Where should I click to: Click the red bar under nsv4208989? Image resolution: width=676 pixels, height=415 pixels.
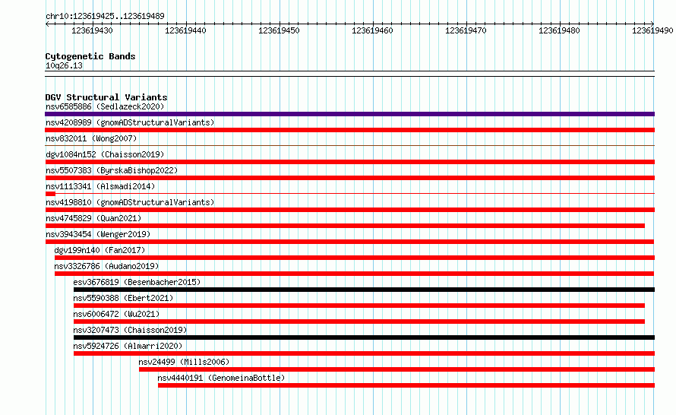tap(349, 130)
